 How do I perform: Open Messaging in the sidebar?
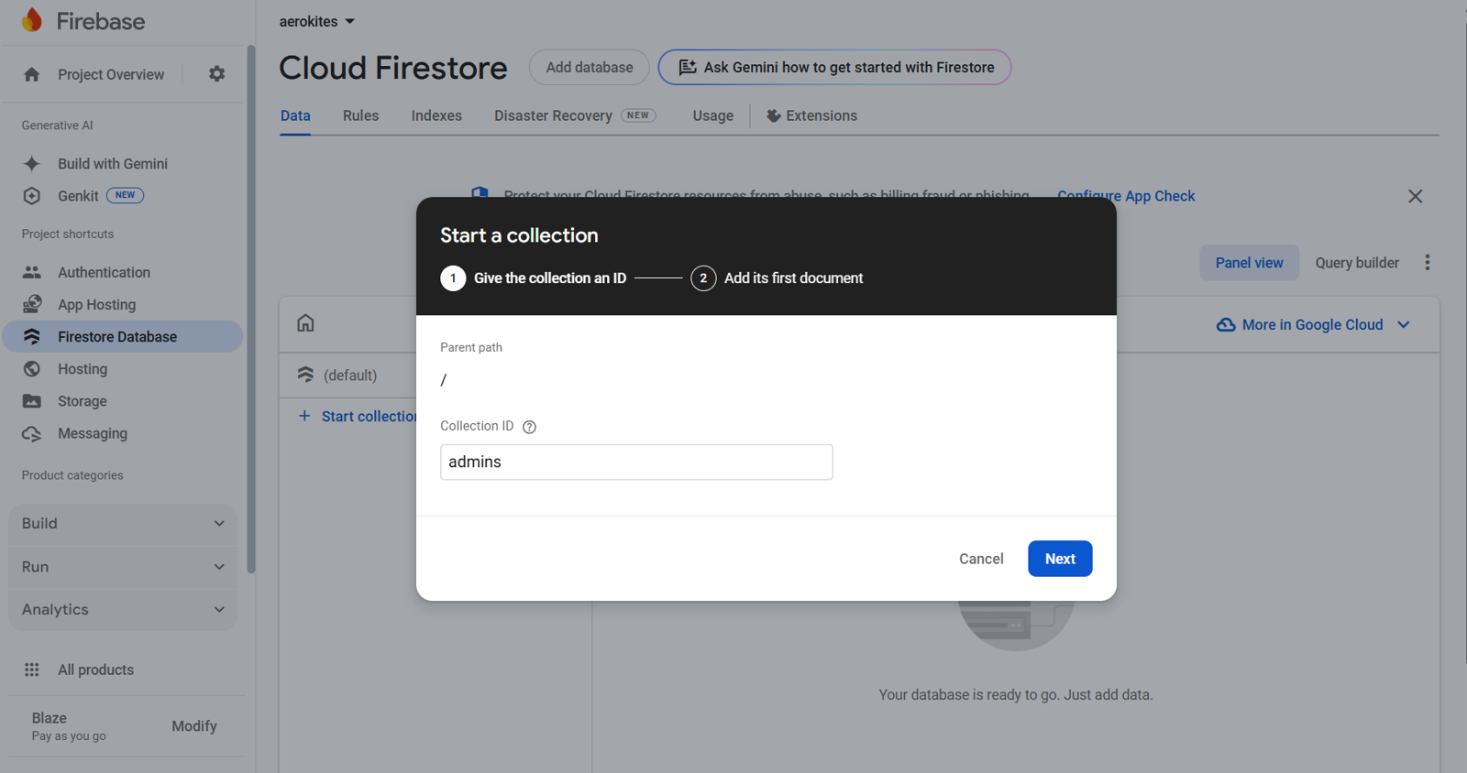93,433
